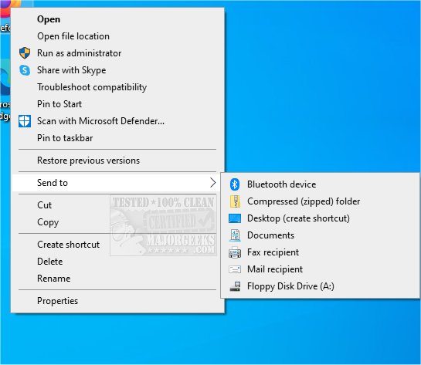This screenshot has height=365, width=421.
Task: Choose Rename in the context menu
Action: coord(54,279)
